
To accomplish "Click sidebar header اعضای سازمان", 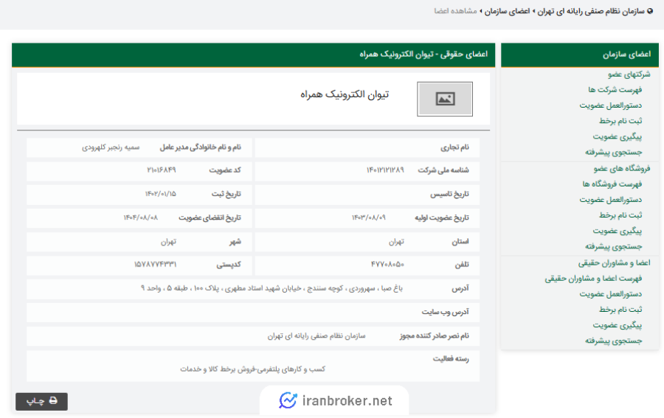I will [626, 55].
